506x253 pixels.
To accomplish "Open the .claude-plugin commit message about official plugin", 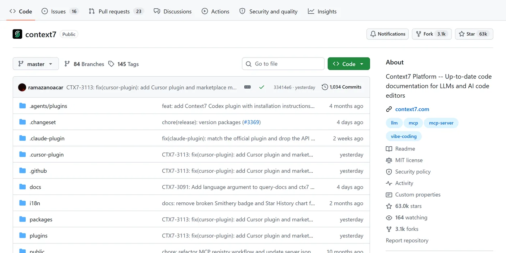I will 239,138.
